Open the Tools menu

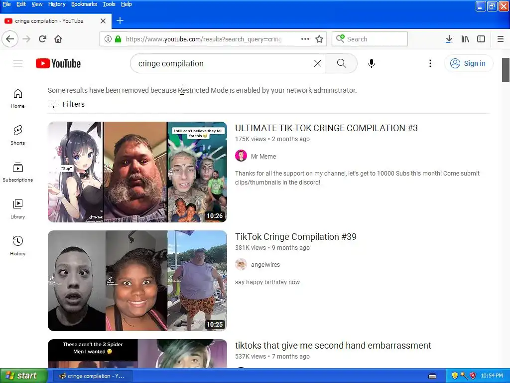[x=109, y=4]
